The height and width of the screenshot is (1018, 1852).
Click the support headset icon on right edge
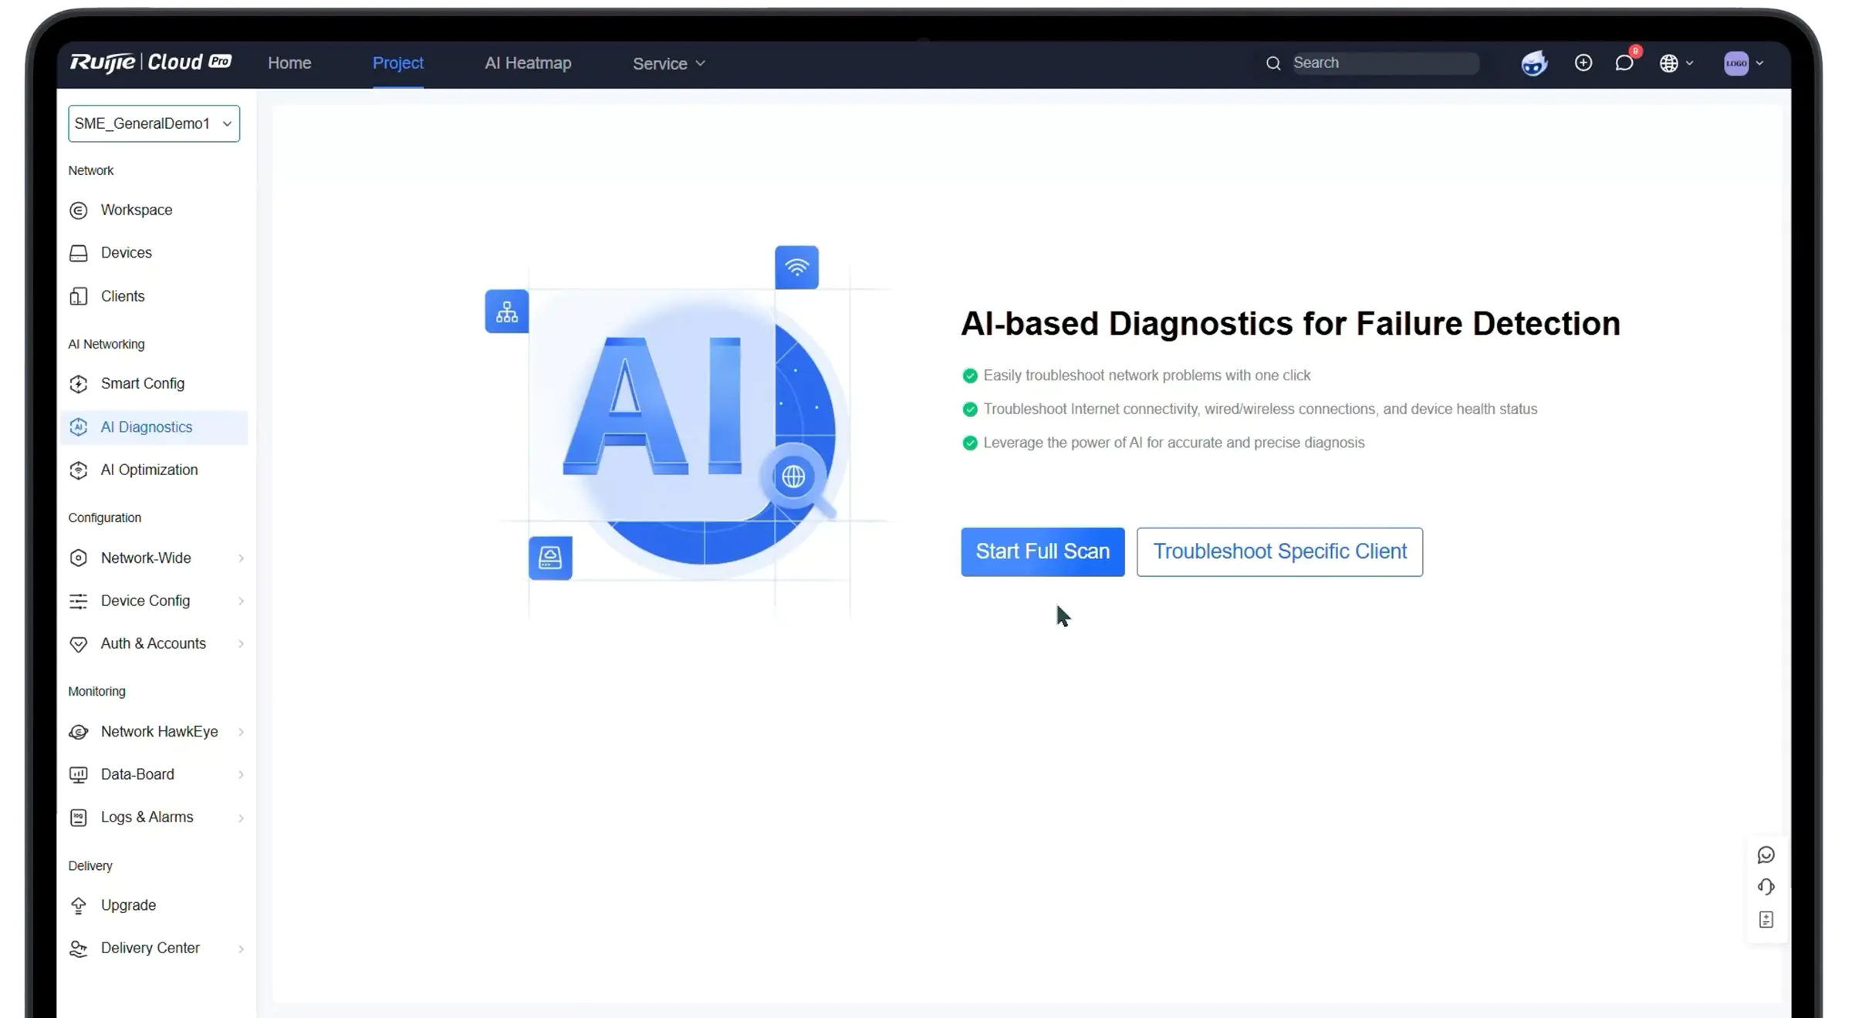coord(1766,887)
